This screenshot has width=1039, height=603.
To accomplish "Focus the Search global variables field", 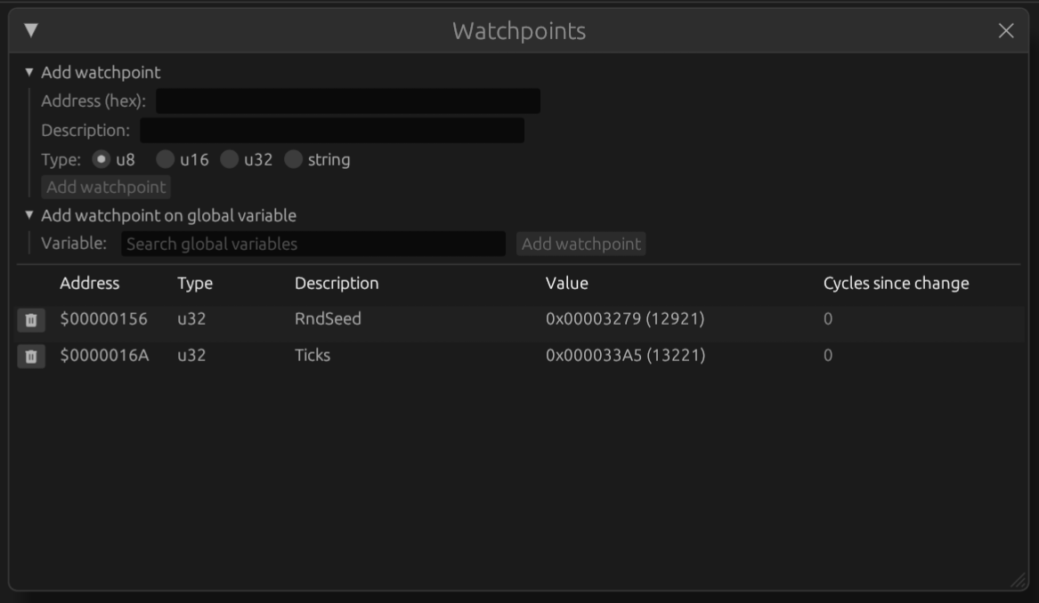I will [312, 243].
